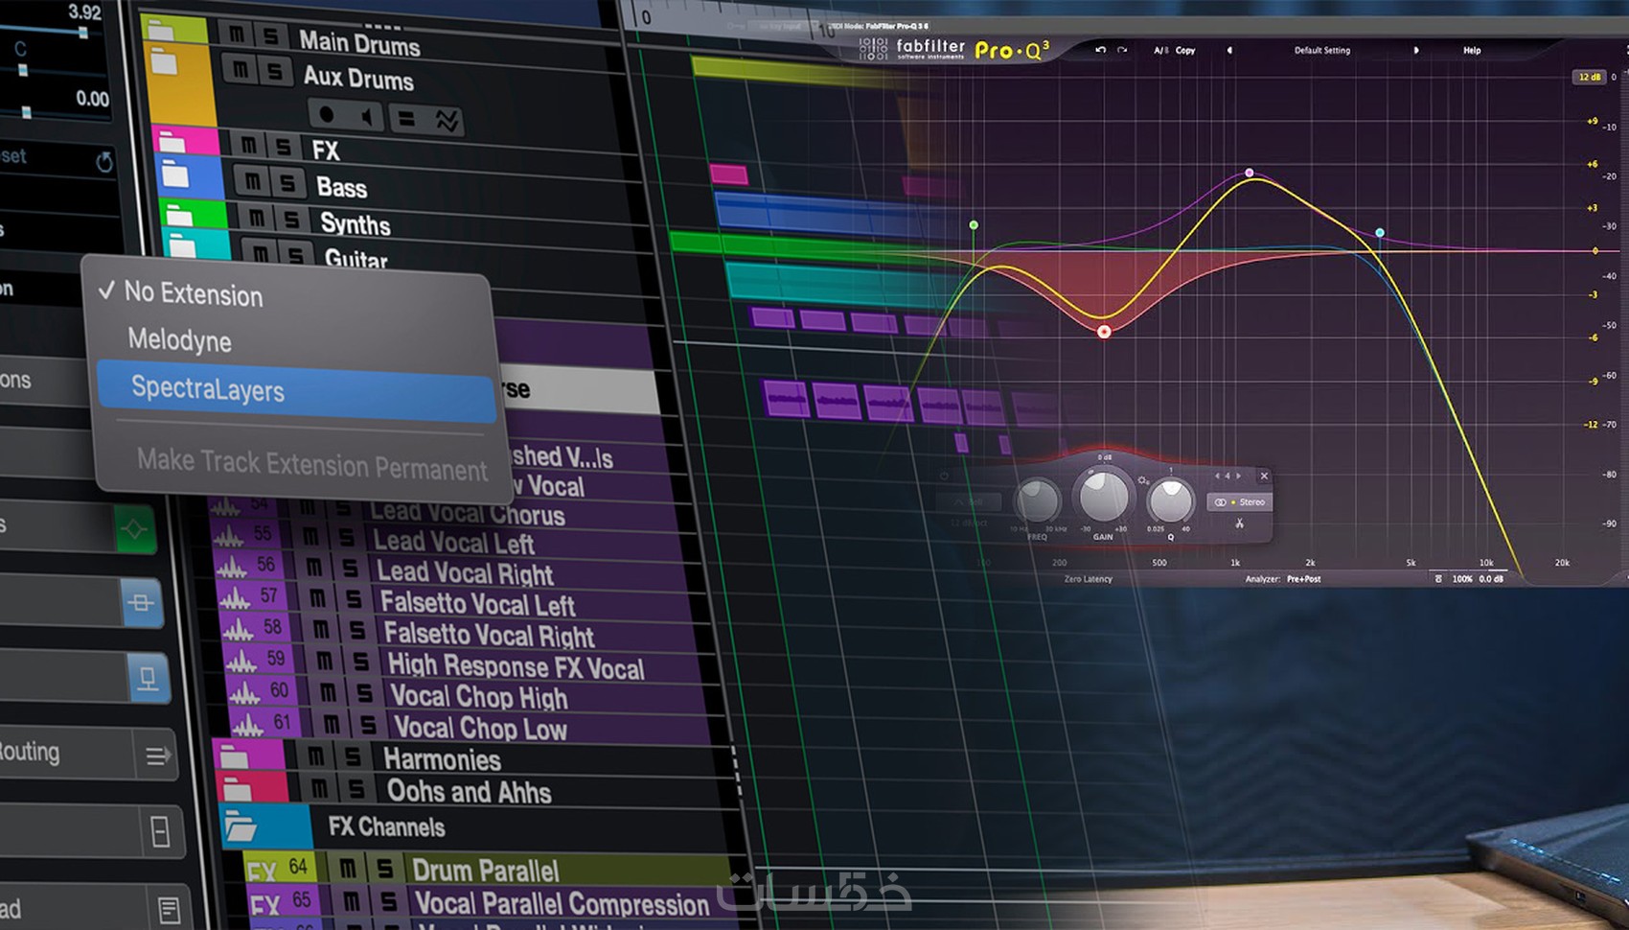
Task: Choose SpectraLayers track extension
Action: [297, 390]
